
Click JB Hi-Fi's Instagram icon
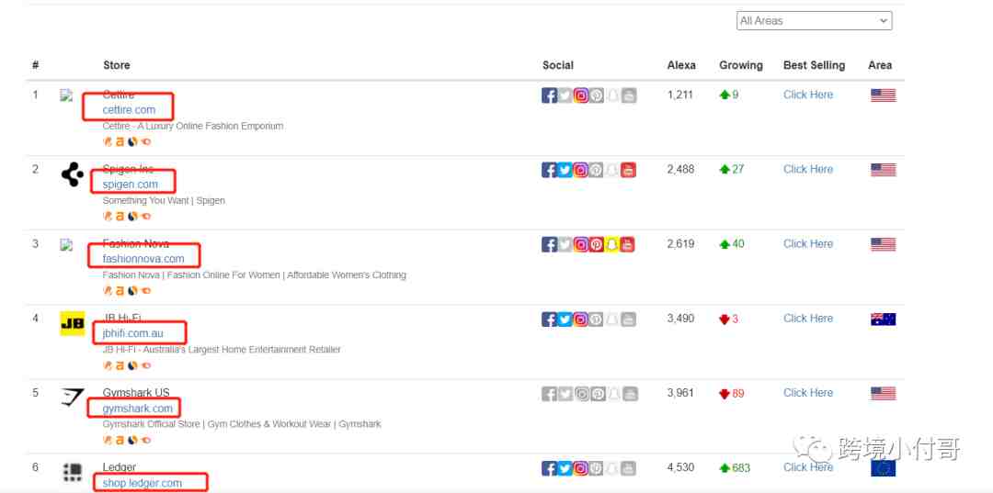(581, 319)
